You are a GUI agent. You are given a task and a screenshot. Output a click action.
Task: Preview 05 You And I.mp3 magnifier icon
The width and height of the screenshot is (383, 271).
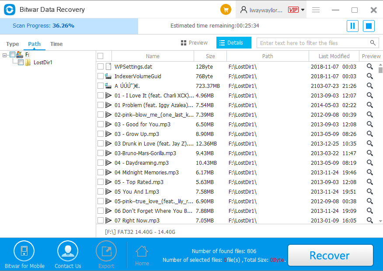(370, 191)
